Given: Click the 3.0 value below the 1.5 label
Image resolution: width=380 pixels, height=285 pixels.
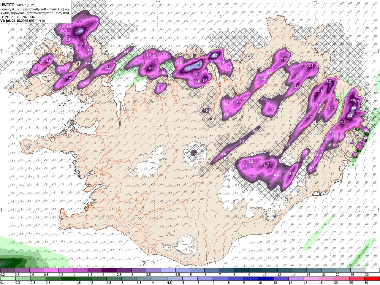Looking at the screenshot, I should tap(151, 68).
